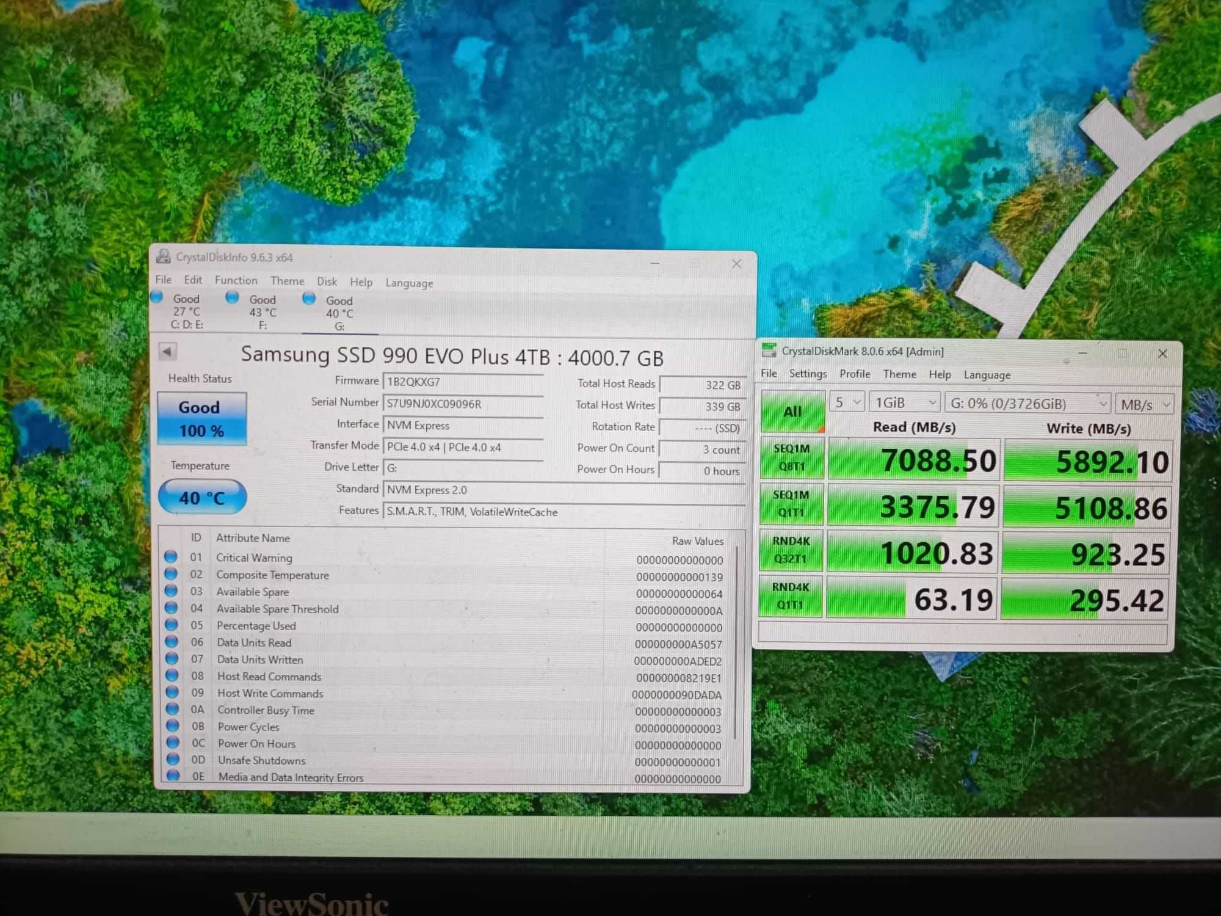Click the status orb for Data Units Written
The height and width of the screenshot is (916, 1221).
[172, 658]
